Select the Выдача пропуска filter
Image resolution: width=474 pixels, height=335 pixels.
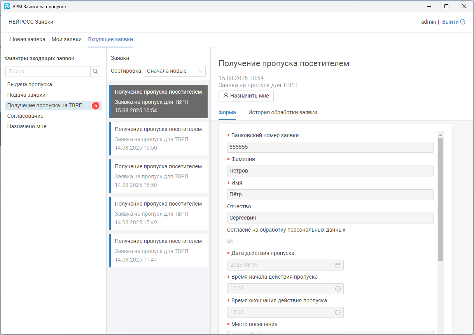[30, 84]
